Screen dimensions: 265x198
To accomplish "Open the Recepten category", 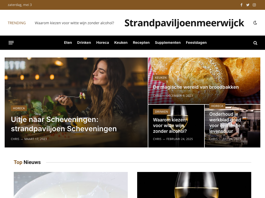I will 141,43.
